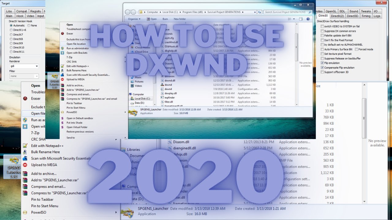Select dxwnd application file in file list
Screen dimensions: 392x220
[168, 85]
